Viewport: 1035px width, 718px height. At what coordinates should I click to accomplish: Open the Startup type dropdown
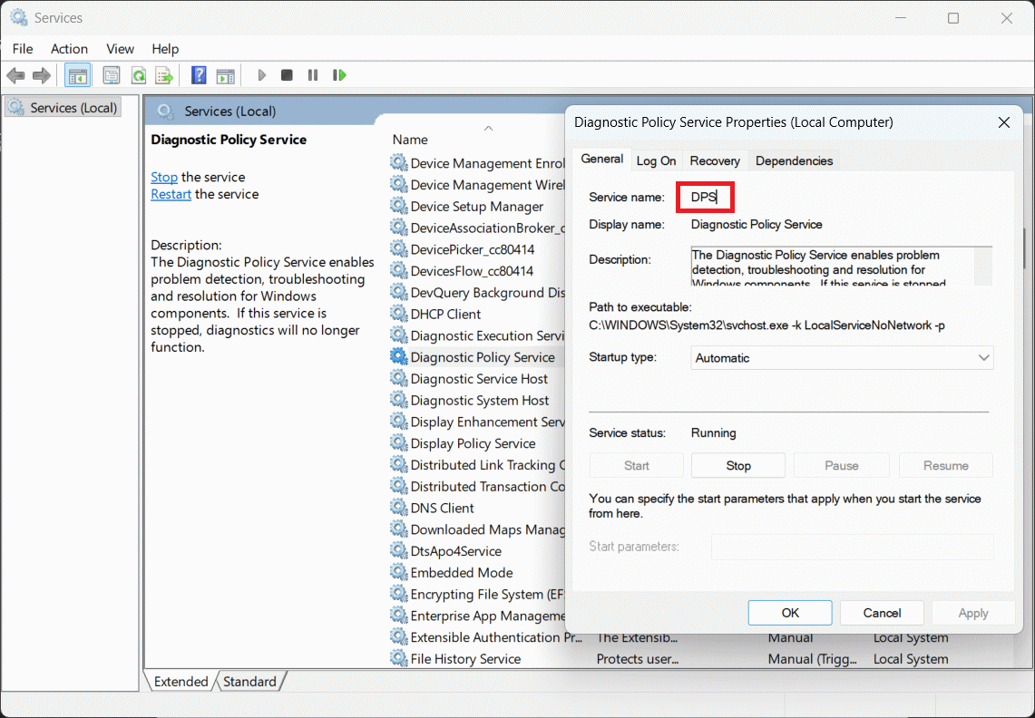point(842,358)
